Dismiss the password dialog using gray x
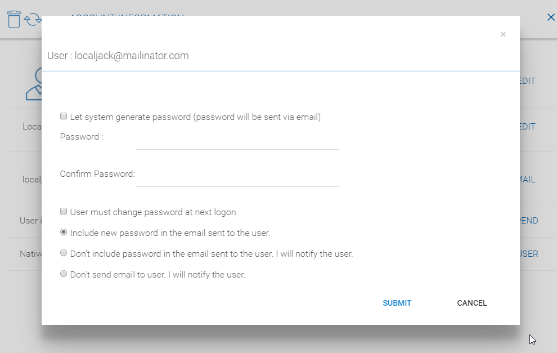The height and width of the screenshot is (353, 557). (503, 34)
